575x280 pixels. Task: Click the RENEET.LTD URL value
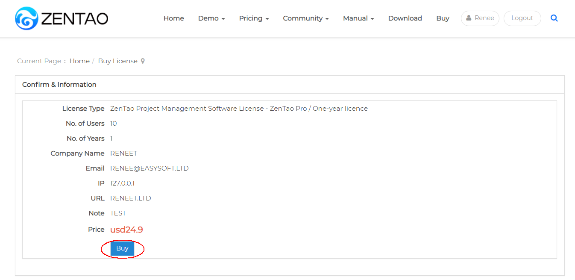pyautogui.click(x=131, y=198)
